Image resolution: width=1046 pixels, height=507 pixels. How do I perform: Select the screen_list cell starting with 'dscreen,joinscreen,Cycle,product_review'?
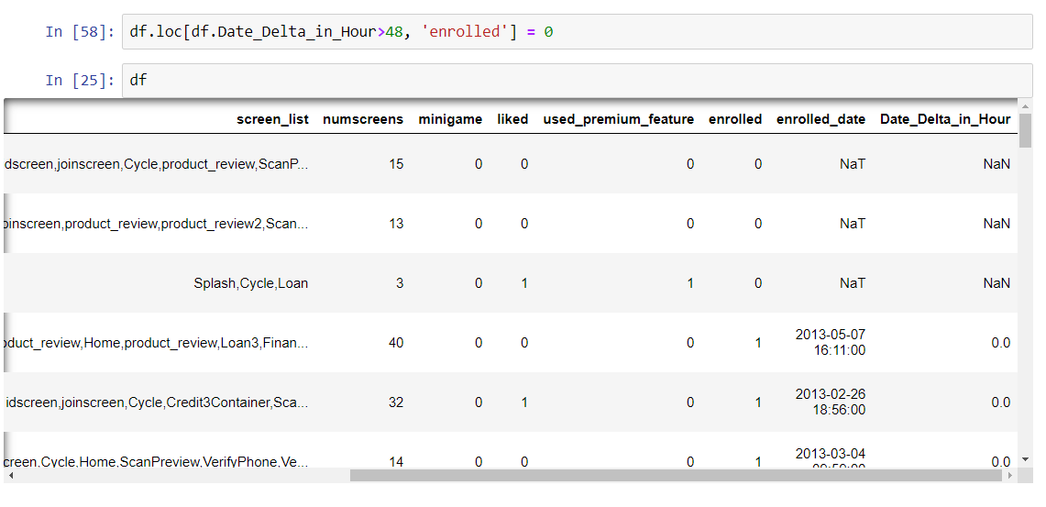(156, 163)
